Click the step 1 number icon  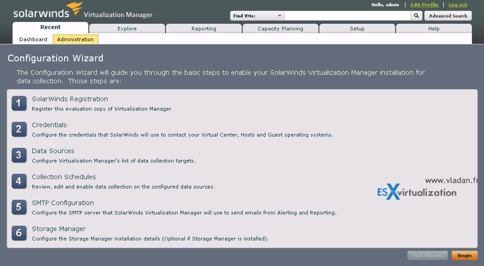(19, 103)
